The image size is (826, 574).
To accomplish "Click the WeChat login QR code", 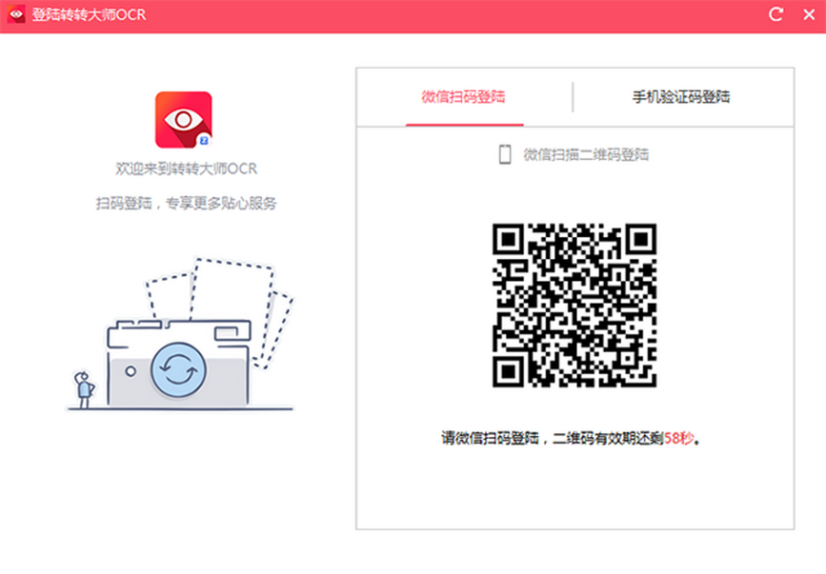I will tap(574, 306).
